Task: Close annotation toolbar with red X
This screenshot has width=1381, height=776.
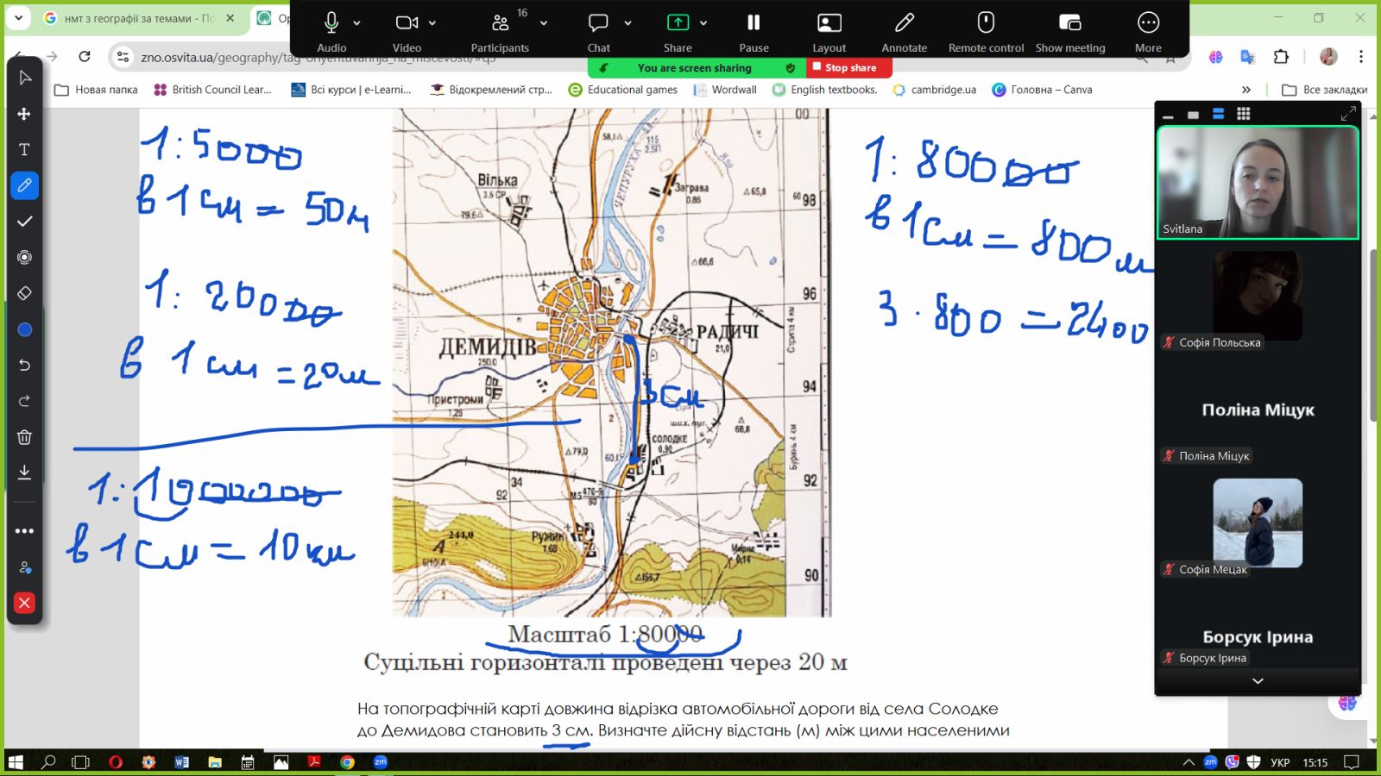Action: click(x=24, y=603)
